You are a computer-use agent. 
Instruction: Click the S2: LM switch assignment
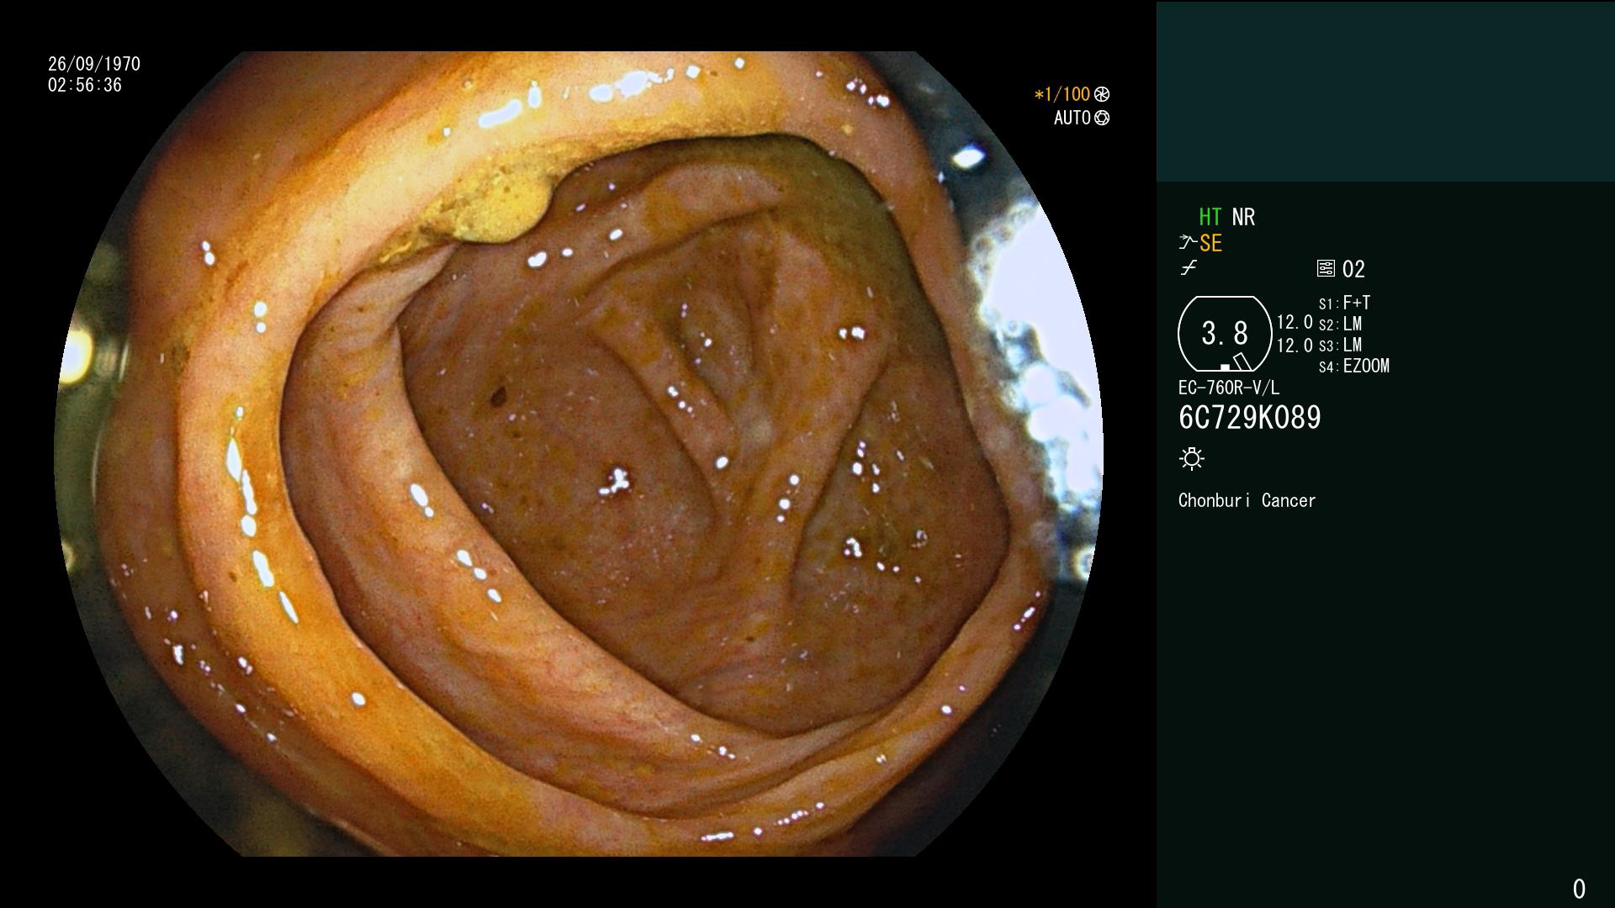[x=1340, y=324]
